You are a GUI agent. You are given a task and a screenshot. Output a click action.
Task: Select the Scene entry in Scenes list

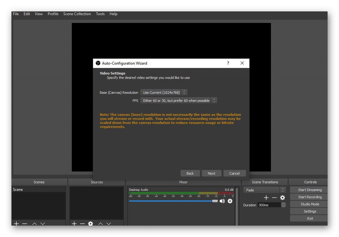coord(39,190)
